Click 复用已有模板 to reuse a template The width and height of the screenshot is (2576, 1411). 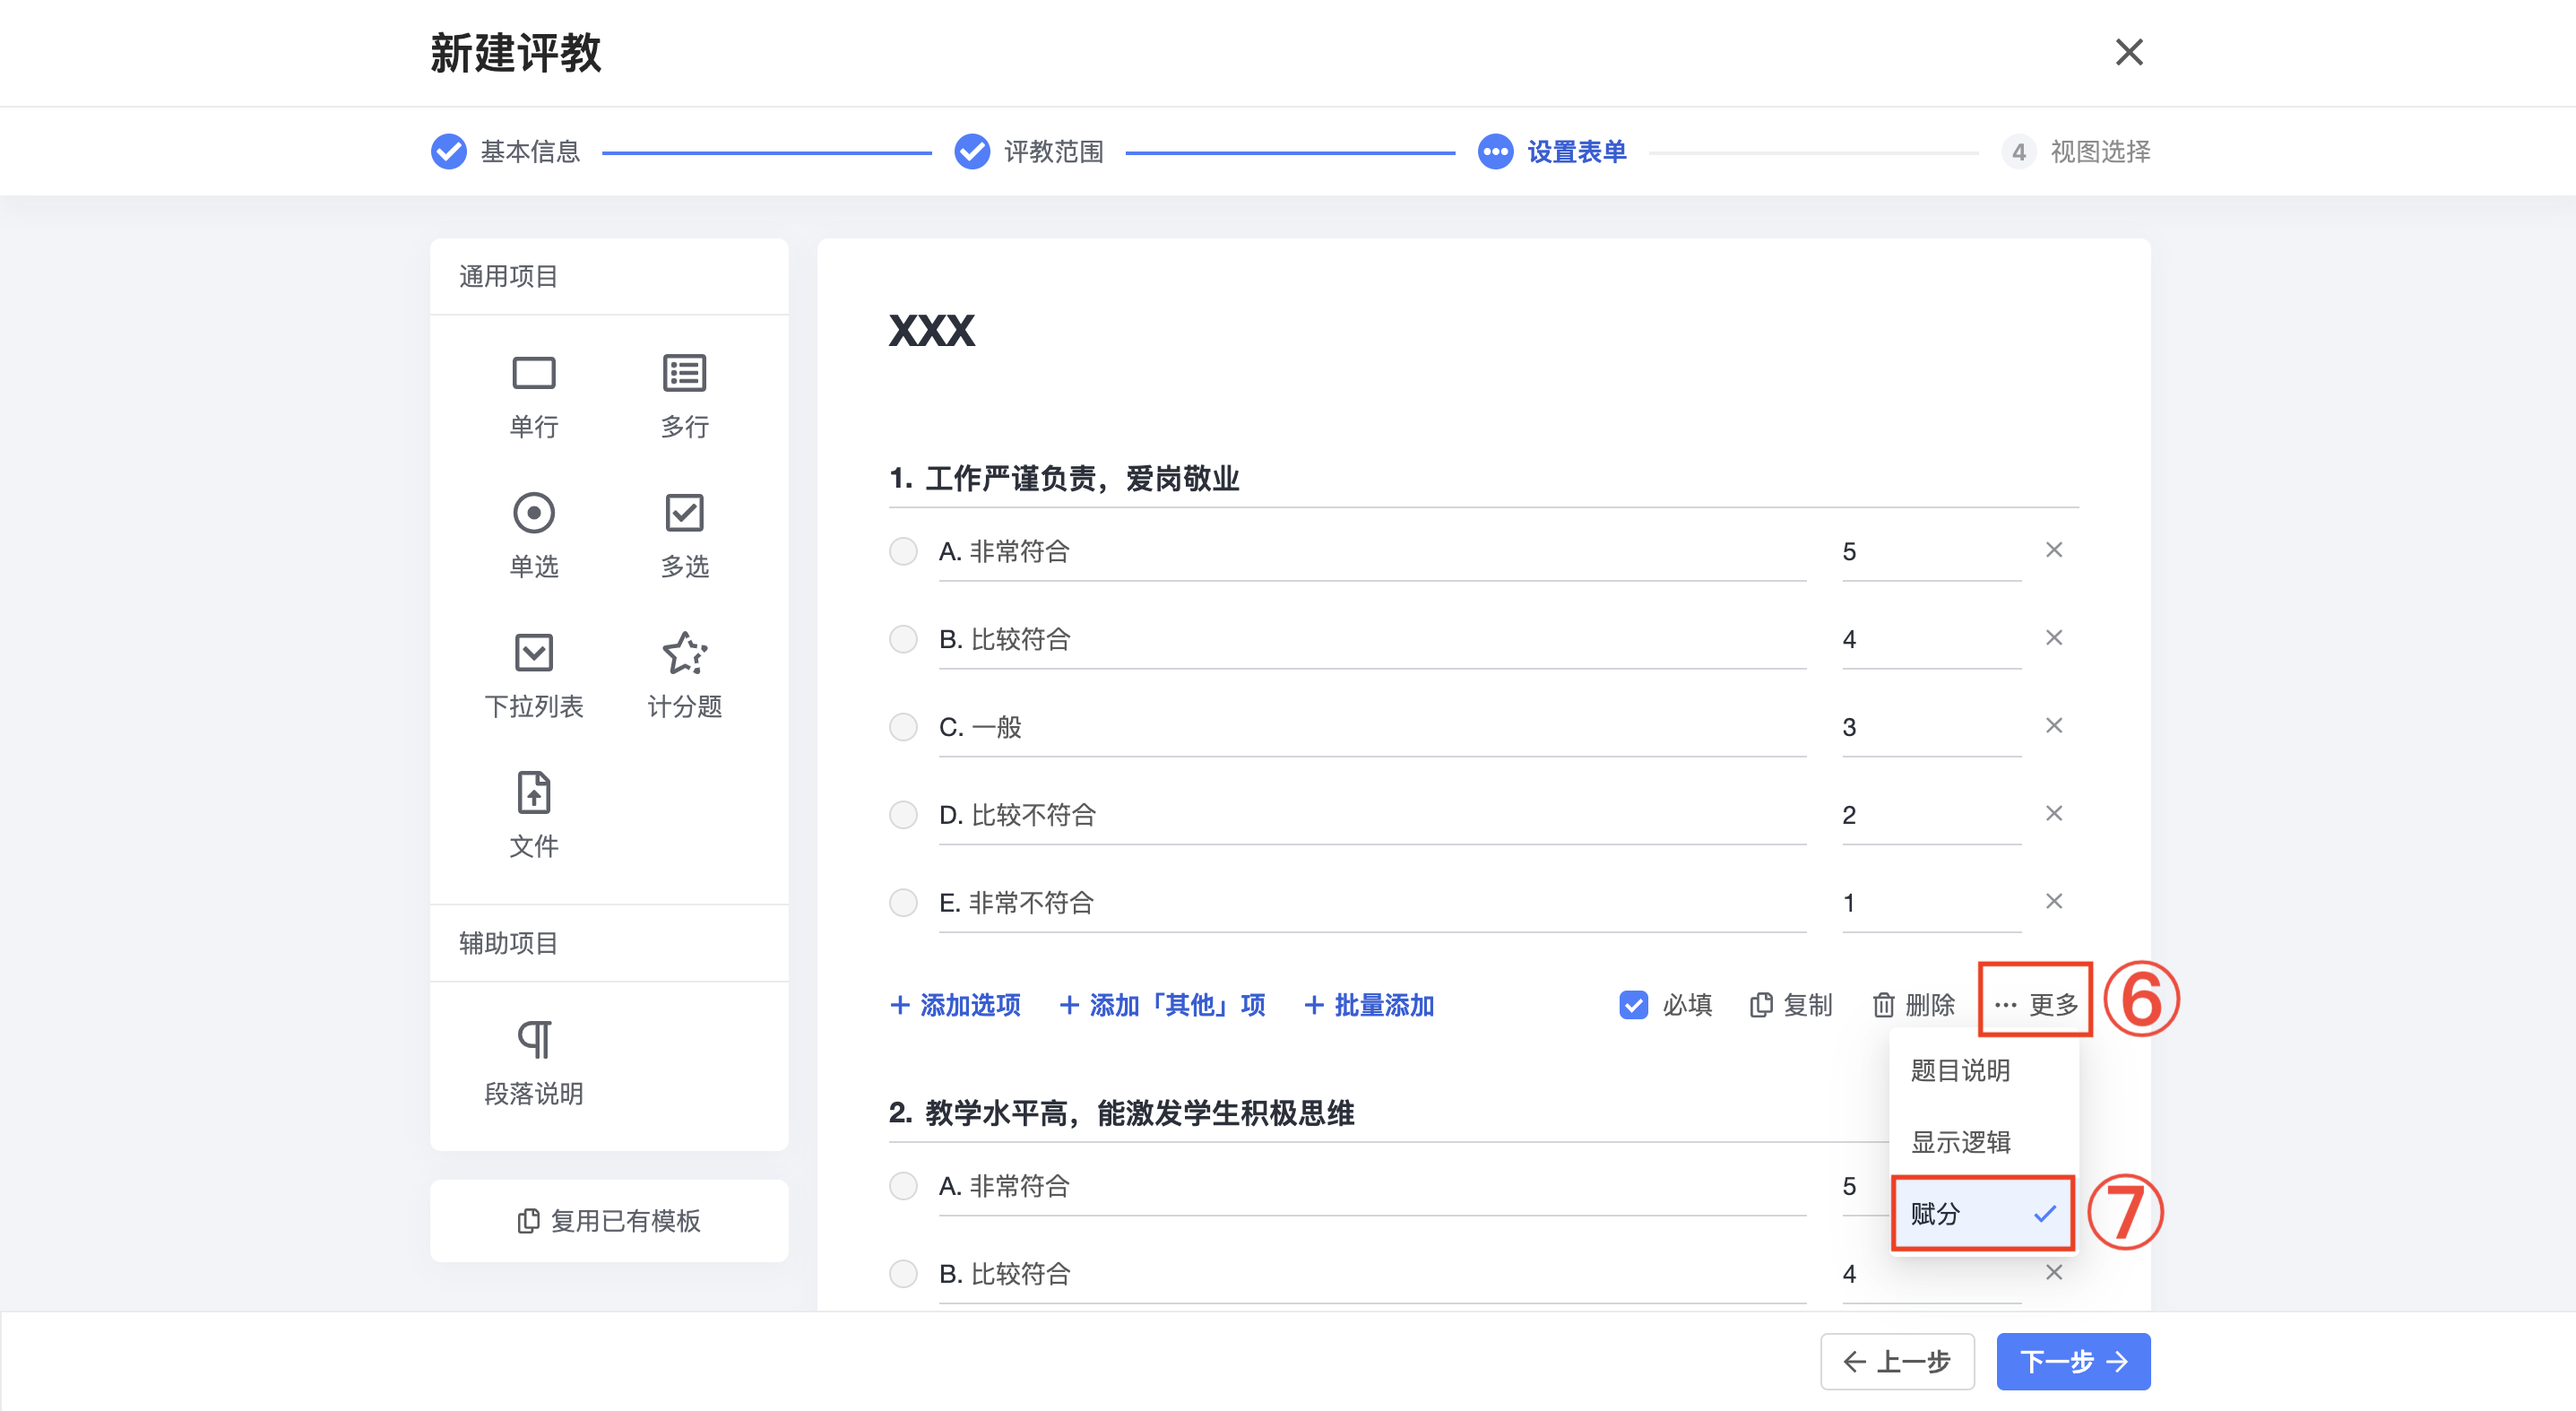click(609, 1222)
